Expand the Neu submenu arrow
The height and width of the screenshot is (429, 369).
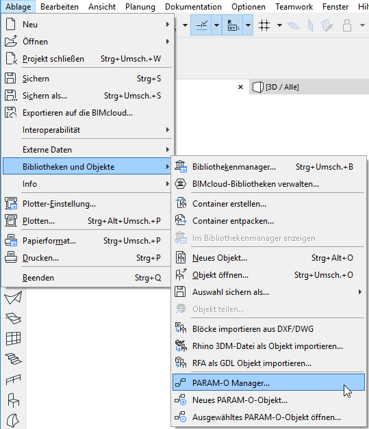coord(167,25)
